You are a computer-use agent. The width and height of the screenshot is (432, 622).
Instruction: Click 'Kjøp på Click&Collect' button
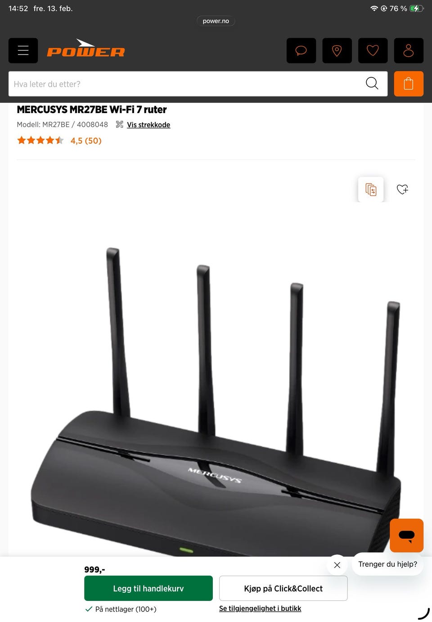tap(283, 588)
